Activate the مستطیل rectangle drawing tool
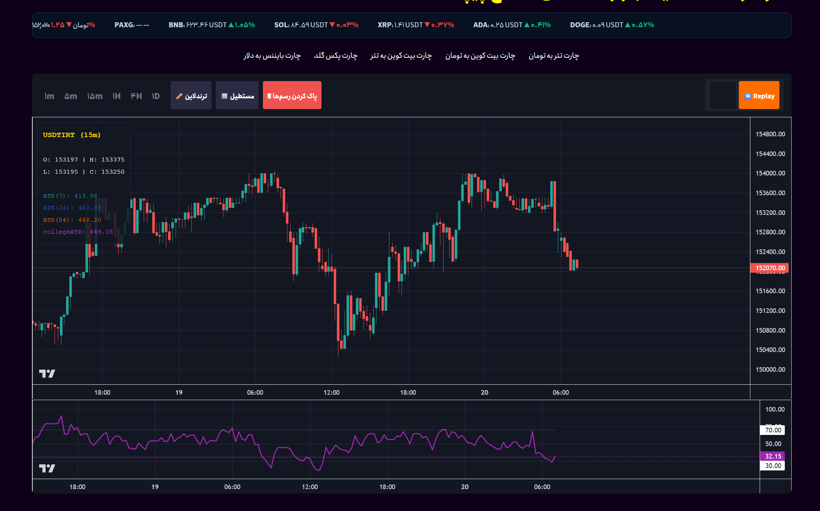Viewport: 820px width, 511px height. click(x=237, y=95)
